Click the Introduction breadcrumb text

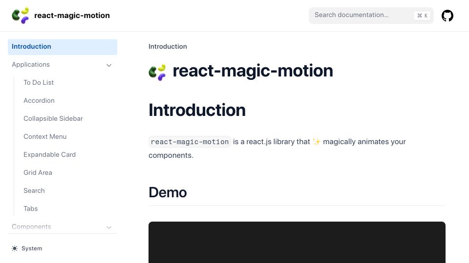(168, 47)
